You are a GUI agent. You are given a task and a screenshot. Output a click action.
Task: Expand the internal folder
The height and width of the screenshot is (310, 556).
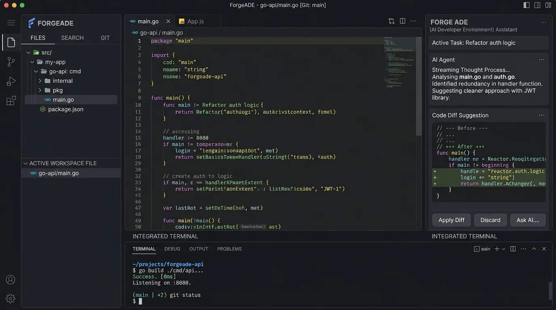click(40, 81)
